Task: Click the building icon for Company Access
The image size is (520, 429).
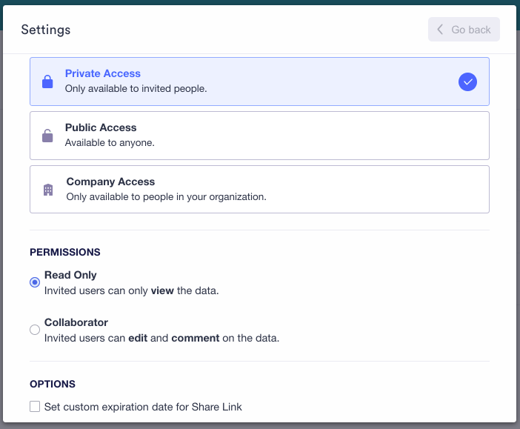Action: [x=48, y=190]
